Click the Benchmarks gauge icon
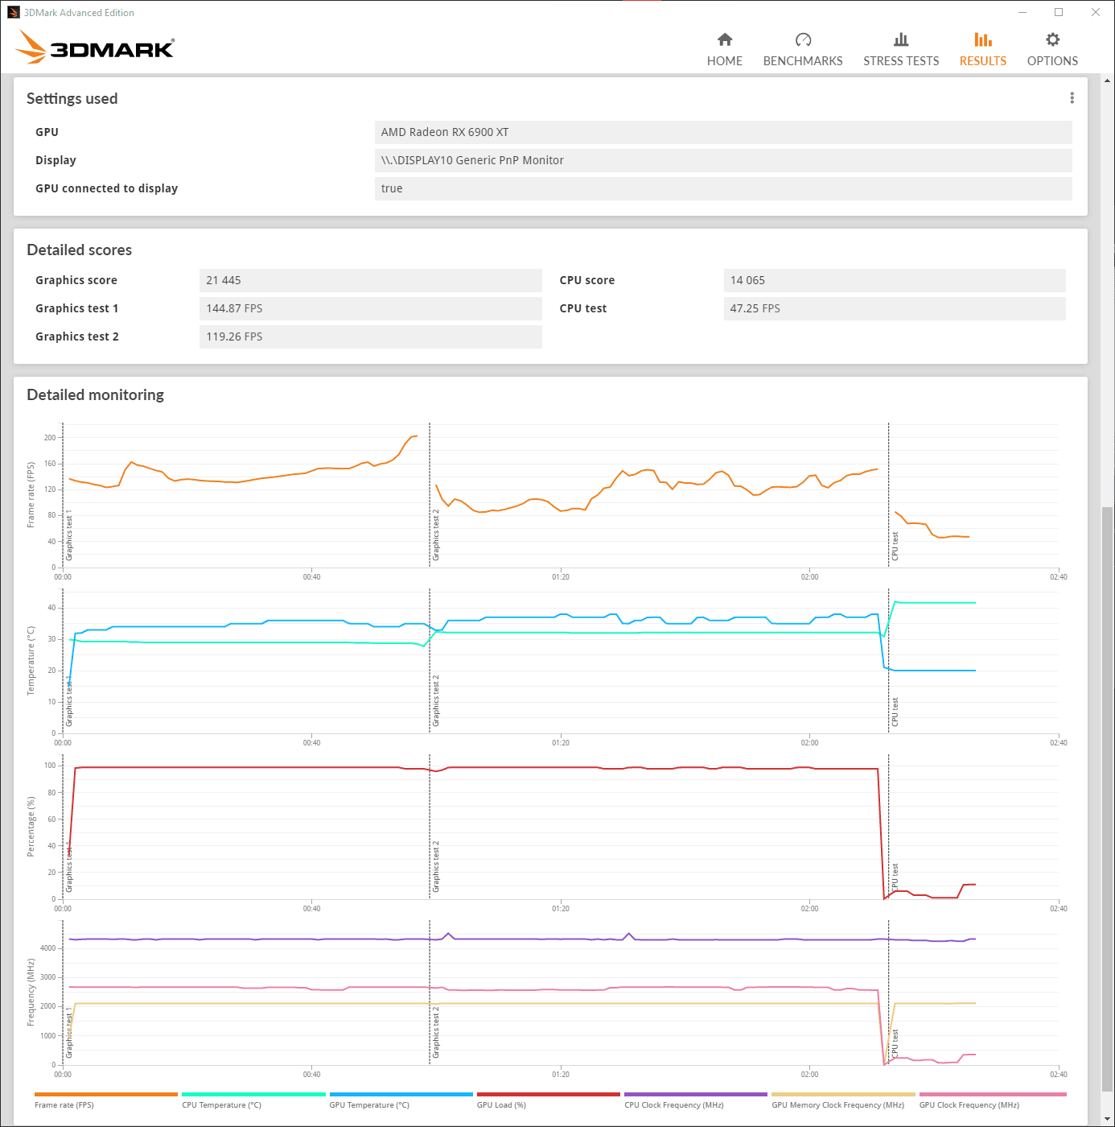This screenshot has width=1115, height=1127. pos(803,39)
